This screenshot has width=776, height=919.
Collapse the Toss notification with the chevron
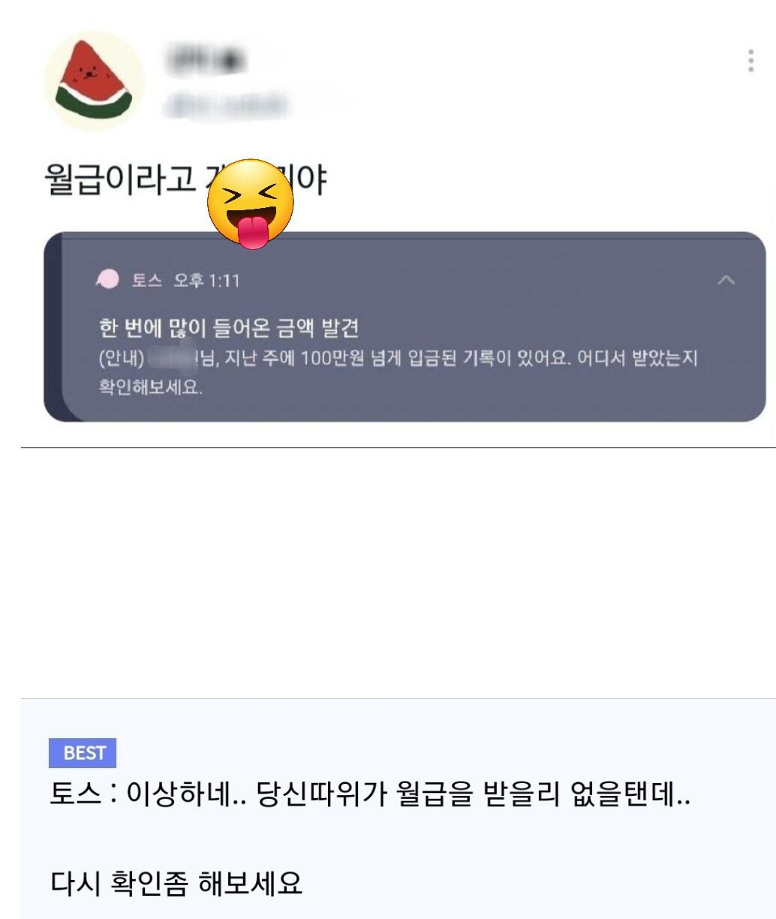(726, 280)
